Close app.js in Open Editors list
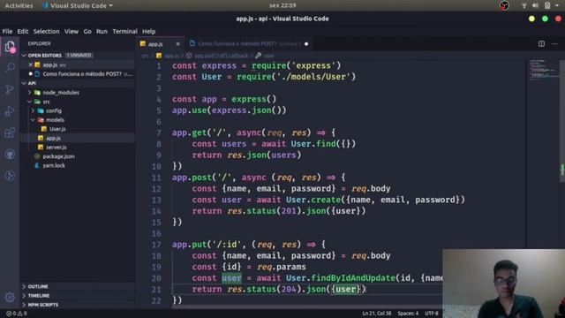This screenshot has width=565, height=318. 31,64
